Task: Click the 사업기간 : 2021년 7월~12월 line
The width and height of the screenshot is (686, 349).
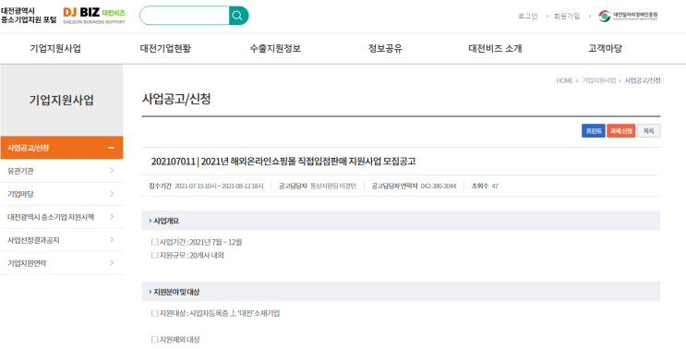Action: coord(197,242)
